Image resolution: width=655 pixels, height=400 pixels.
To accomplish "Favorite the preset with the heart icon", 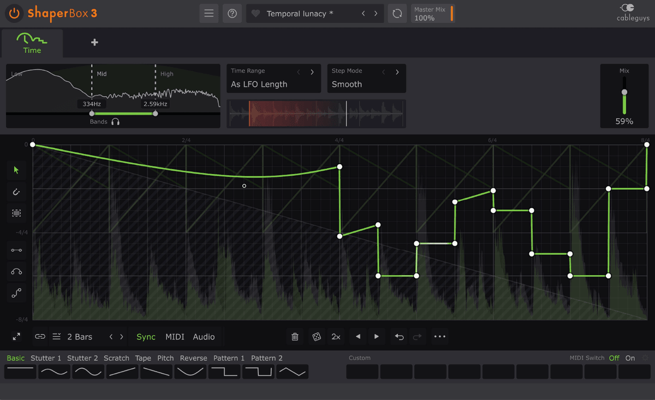I will coord(255,13).
